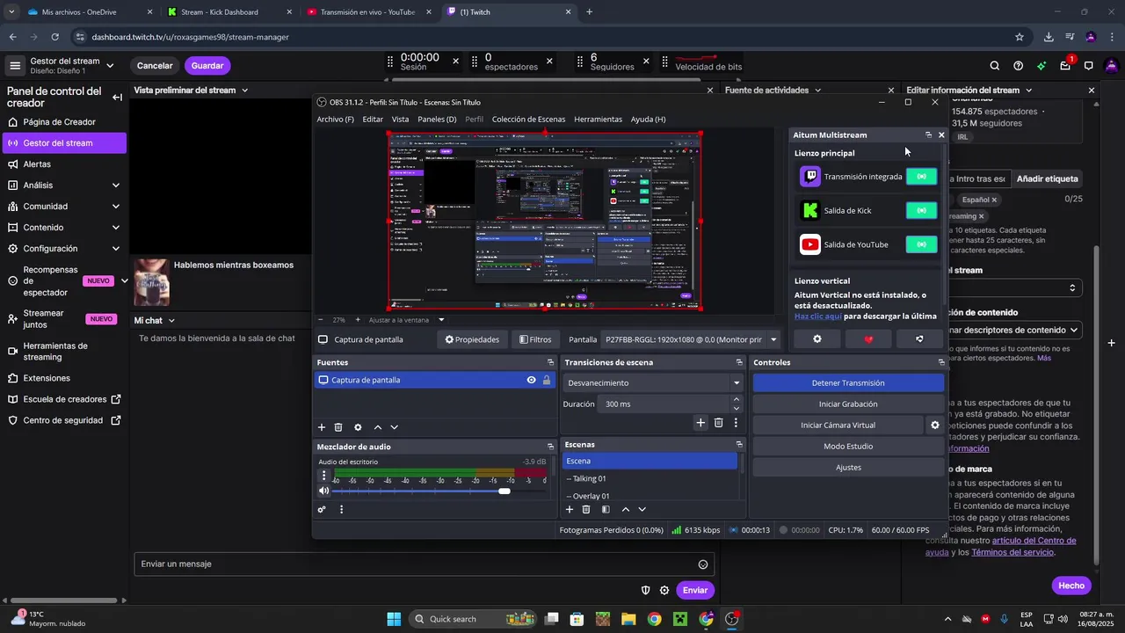Screen dimensions: 1125x633
Task: Open the Pantalla monitor dropdown
Action: pos(691,339)
